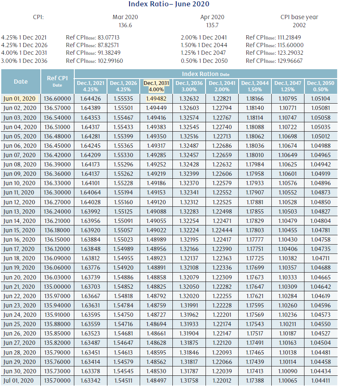Select the 'Date' column header
The image size is (338, 386).
point(21,82)
